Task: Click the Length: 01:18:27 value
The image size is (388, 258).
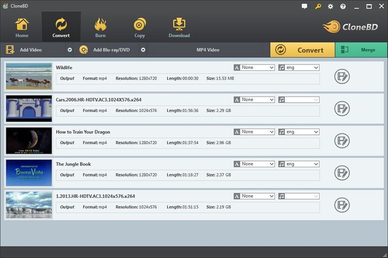Action: [x=182, y=175]
